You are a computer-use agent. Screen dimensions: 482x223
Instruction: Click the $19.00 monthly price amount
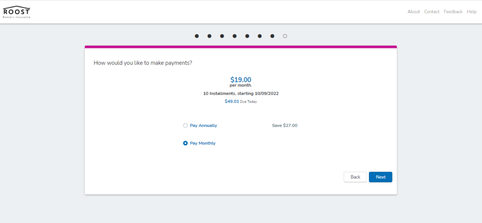(241, 80)
